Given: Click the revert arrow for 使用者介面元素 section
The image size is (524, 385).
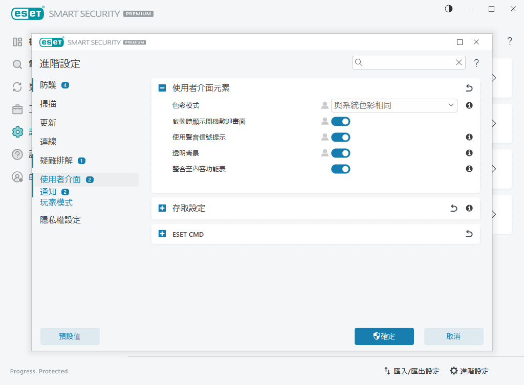Looking at the screenshot, I should [x=469, y=88].
